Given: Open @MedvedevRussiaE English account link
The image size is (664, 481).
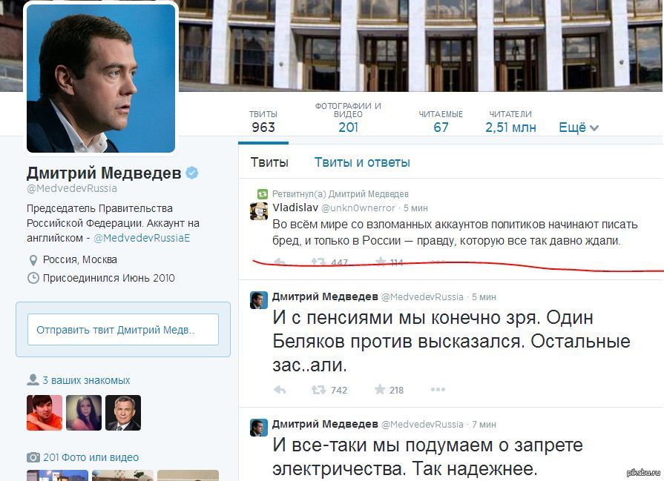Looking at the screenshot, I should (x=142, y=238).
